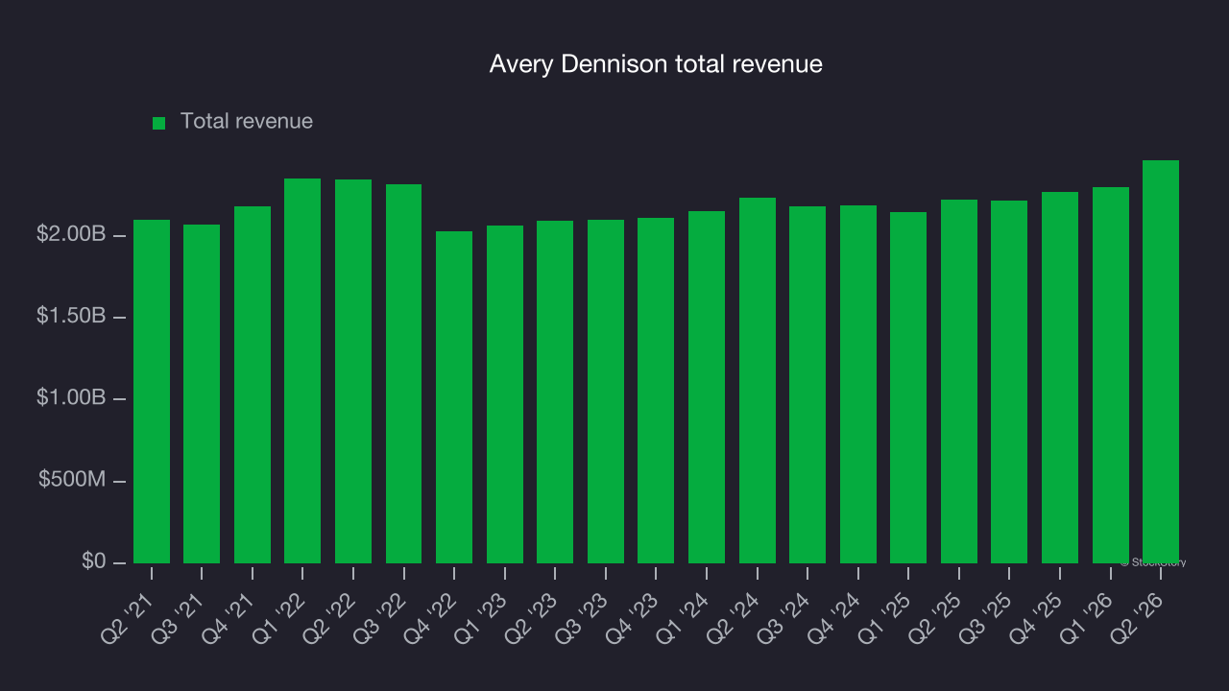
Task: Click the Q2 '24 revenue bar
Action: pos(758,380)
